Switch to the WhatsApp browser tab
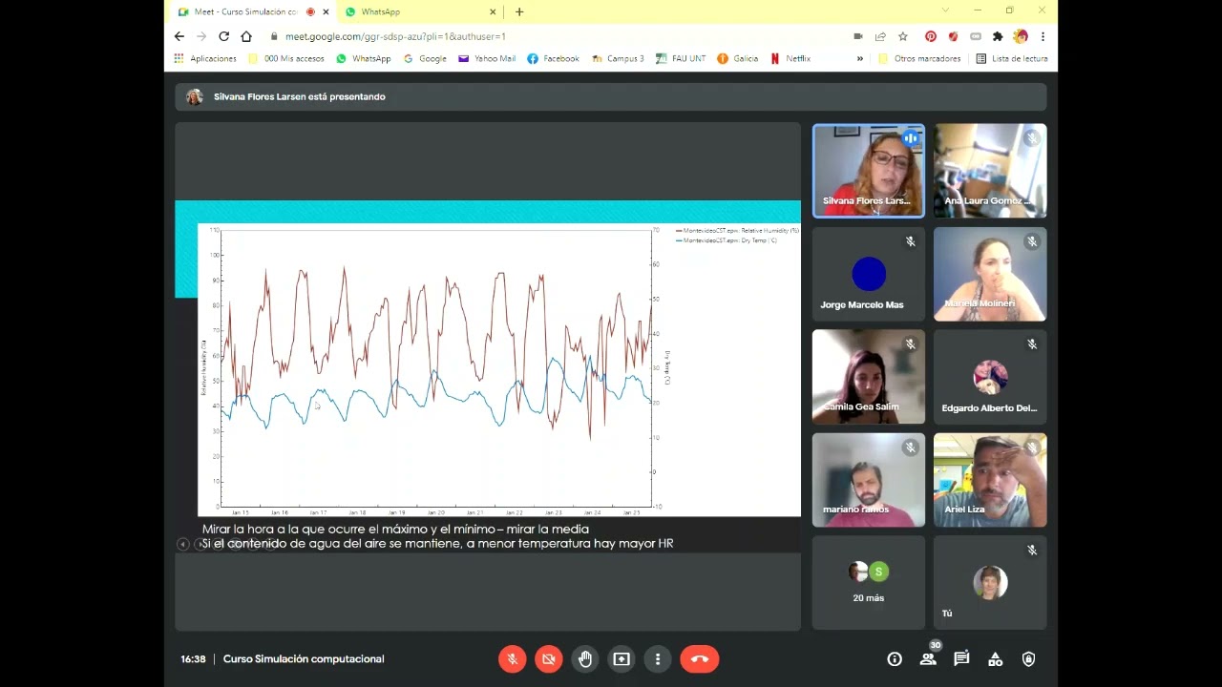 click(x=411, y=11)
